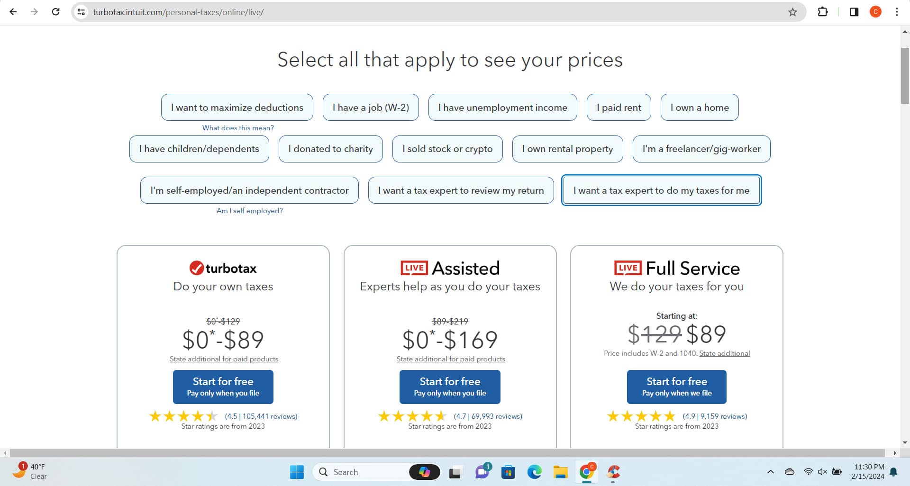The width and height of the screenshot is (910, 486).
Task: Open 'State additional' link under TurboTax DIY price
Action: pos(224,359)
